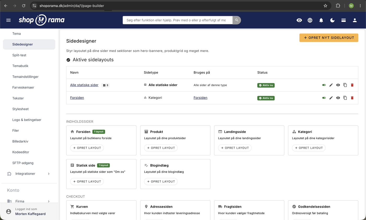Edit the Alle statiske sider layout
Screen dimensions: 366x220
[x=331, y=85]
